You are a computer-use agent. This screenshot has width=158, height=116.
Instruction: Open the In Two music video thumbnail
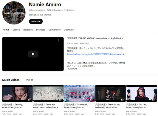click(142, 93)
